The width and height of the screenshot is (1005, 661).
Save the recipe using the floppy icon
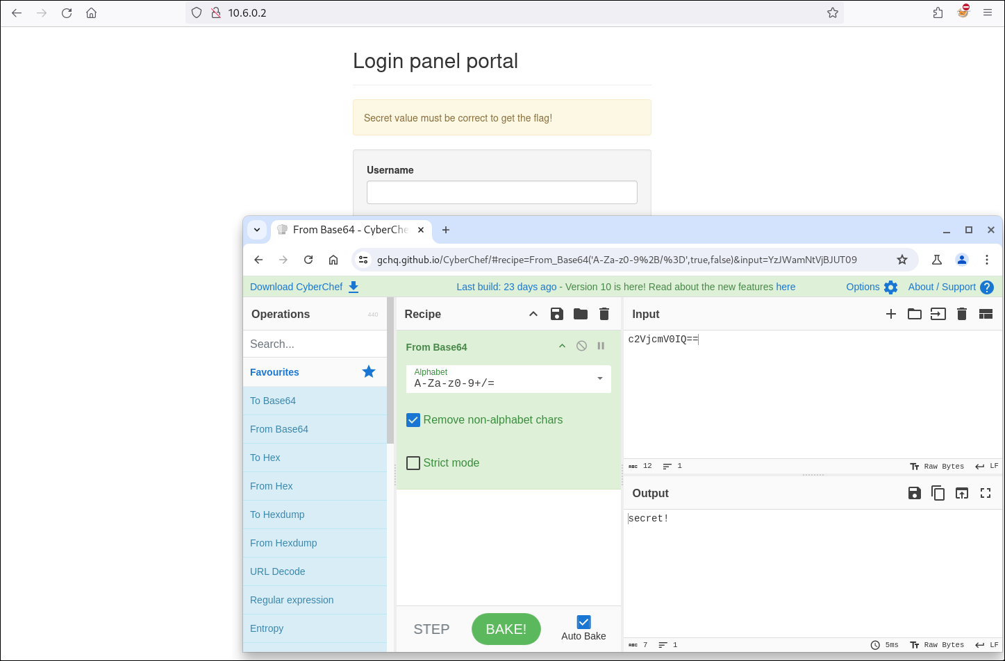point(556,314)
